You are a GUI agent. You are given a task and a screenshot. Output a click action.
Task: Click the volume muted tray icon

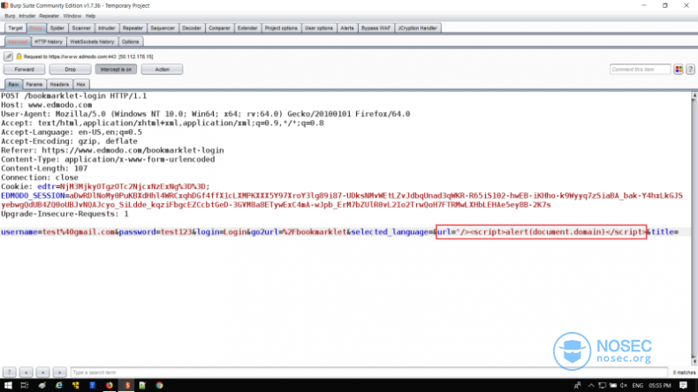click(x=624, y=385)
